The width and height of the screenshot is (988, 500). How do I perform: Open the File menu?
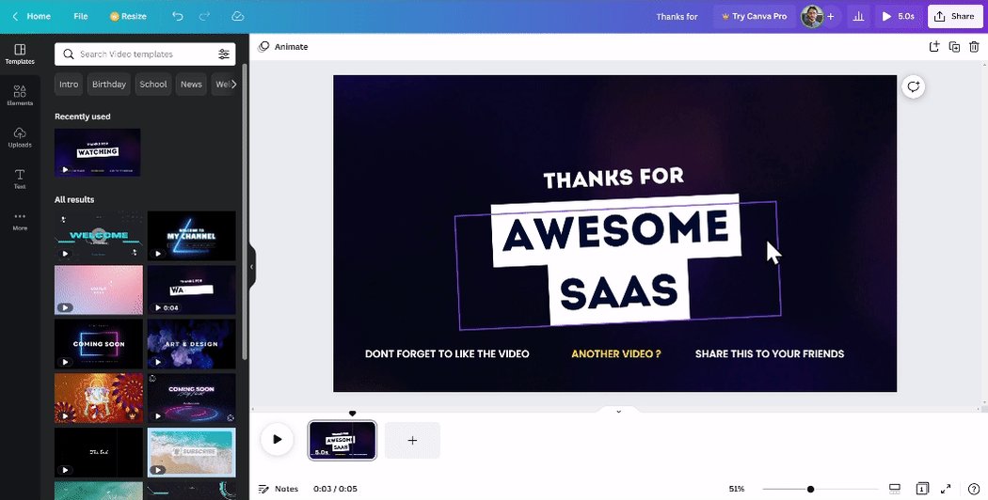click(x=81, y=16)
